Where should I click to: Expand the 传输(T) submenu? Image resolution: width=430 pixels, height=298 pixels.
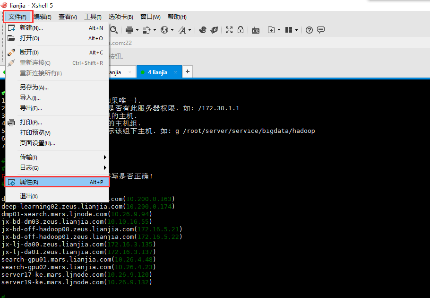tap(57, 157)
